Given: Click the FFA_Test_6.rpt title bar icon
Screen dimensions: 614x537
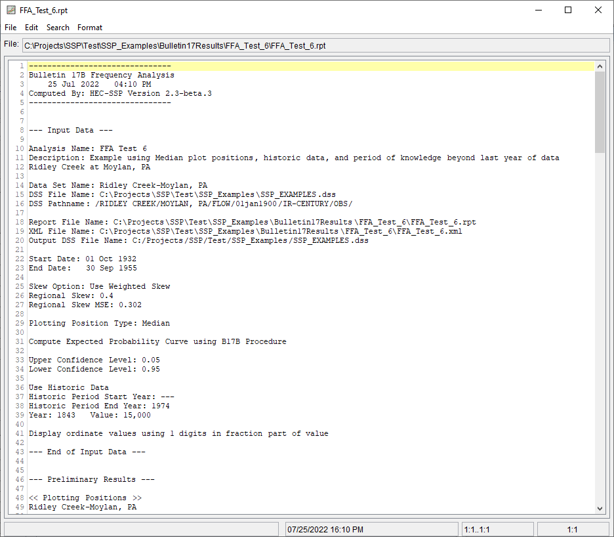Looking at the screenshot, I should [x=11, y=11].
